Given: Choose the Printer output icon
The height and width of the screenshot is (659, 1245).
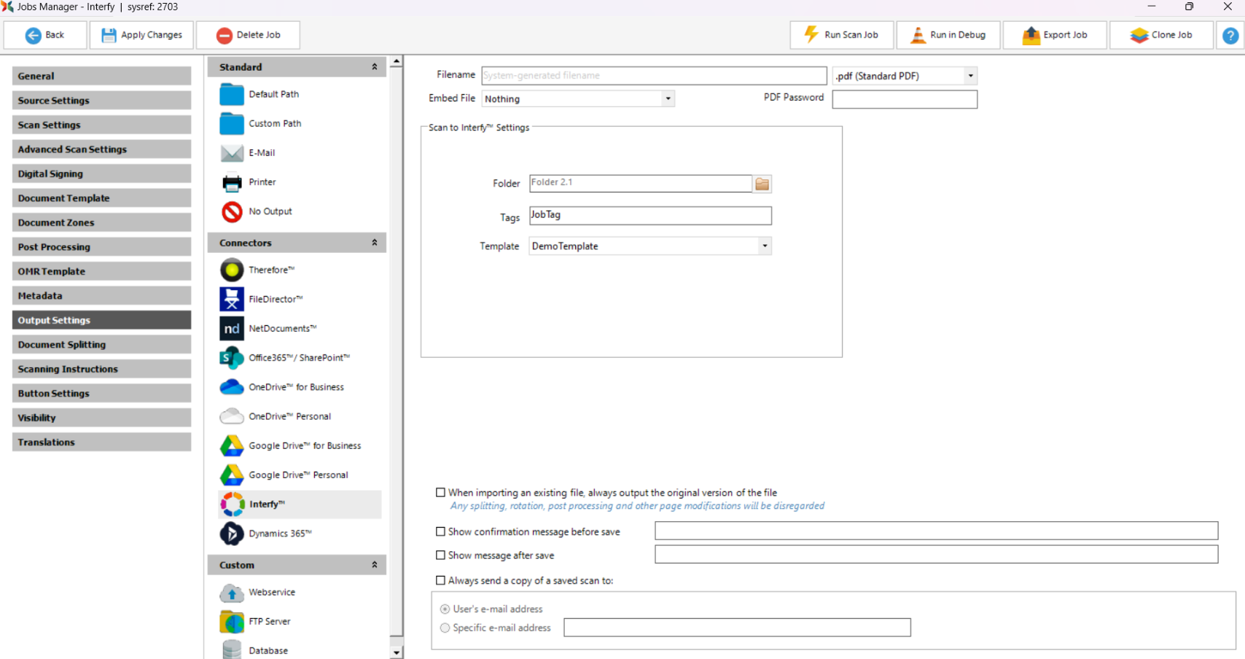Looking at the screenshot, I should coord(232,182).
